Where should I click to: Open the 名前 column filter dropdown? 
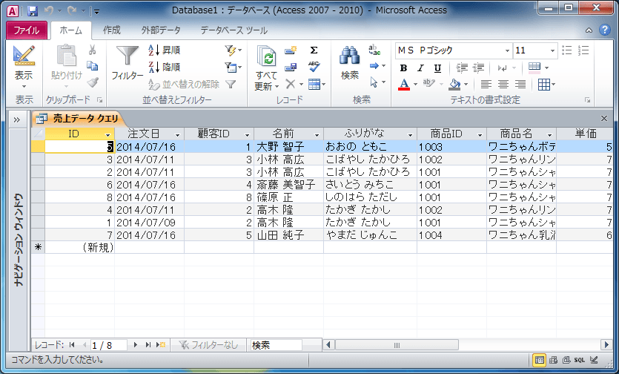(x=317, y=135)
